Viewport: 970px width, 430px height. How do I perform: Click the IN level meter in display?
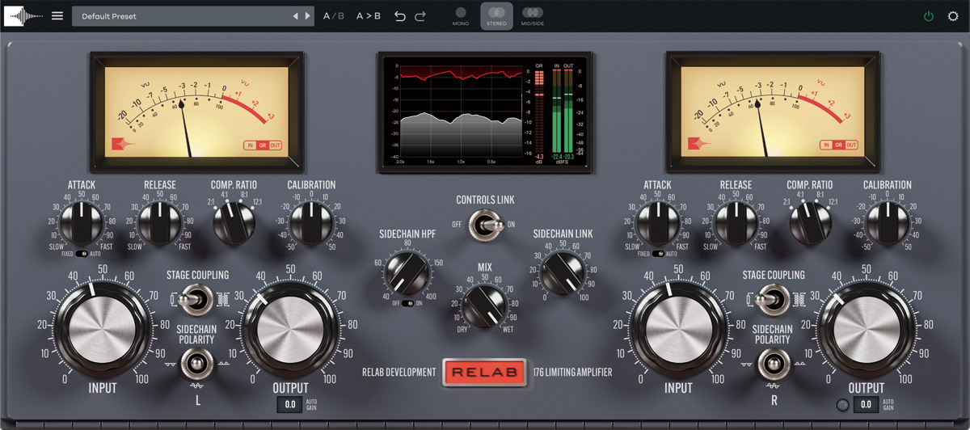click(557, 112)
